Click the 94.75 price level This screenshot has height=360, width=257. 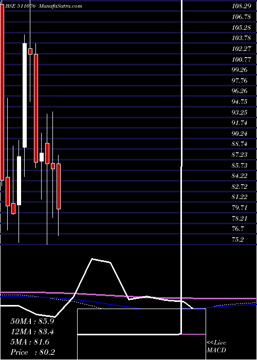(x=240, y=101)
